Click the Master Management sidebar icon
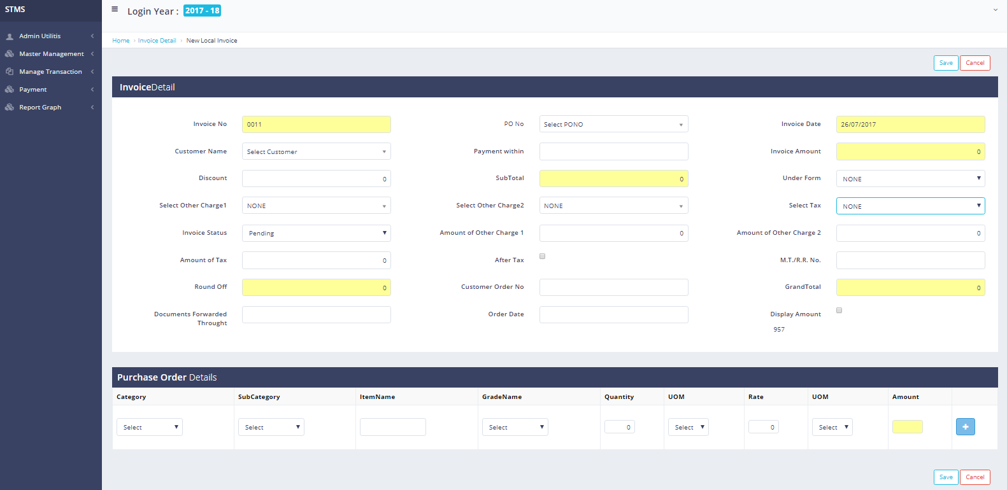Image resolution: width=1007 pixels, height=490 pixels. pos(10,54)
